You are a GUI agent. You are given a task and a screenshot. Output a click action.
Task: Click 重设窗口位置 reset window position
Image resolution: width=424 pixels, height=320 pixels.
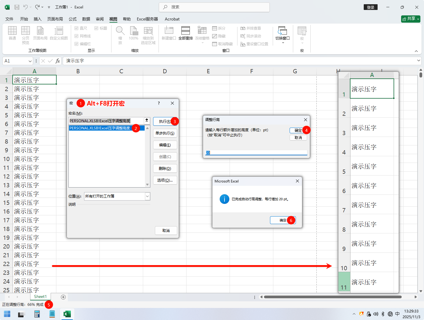click(254, 44)
